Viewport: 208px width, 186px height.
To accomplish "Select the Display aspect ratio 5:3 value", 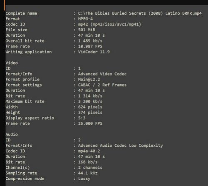I will tap(82, 118).
